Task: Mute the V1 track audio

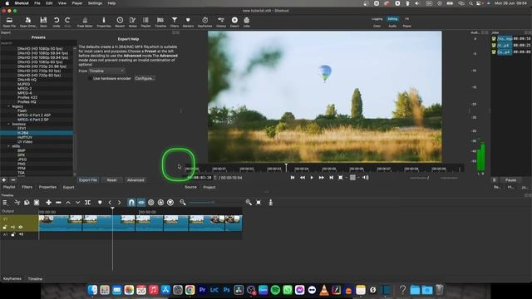Action: pos(13,227)
